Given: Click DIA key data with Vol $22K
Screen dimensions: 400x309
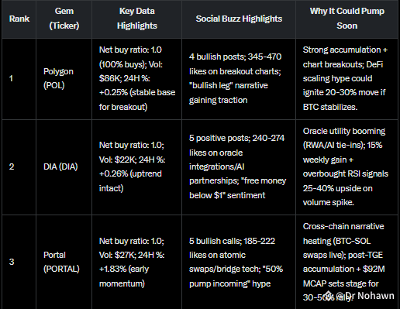Looking at the screenshot, I should [x=137, y=167].
